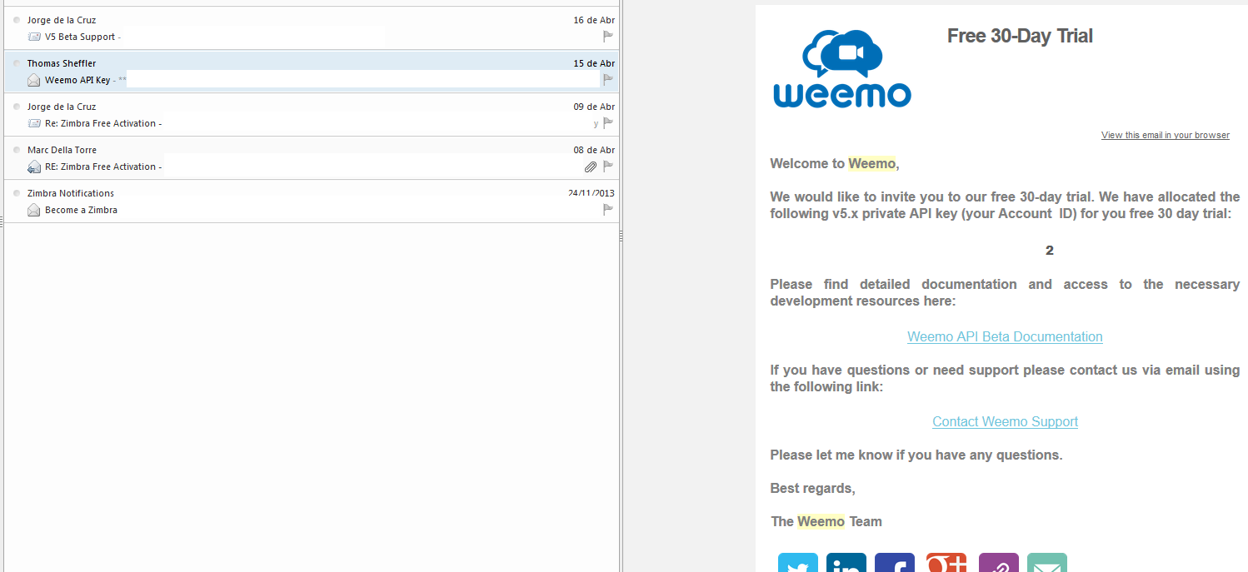Click envelope icon beside Become a Zimbra
The width and height of the screenshot is (1248, 572).
[34, 210]
